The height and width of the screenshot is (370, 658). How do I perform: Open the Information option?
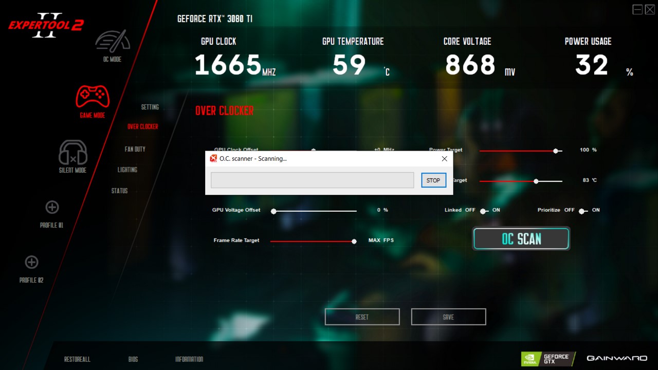(x=189, y=359)
